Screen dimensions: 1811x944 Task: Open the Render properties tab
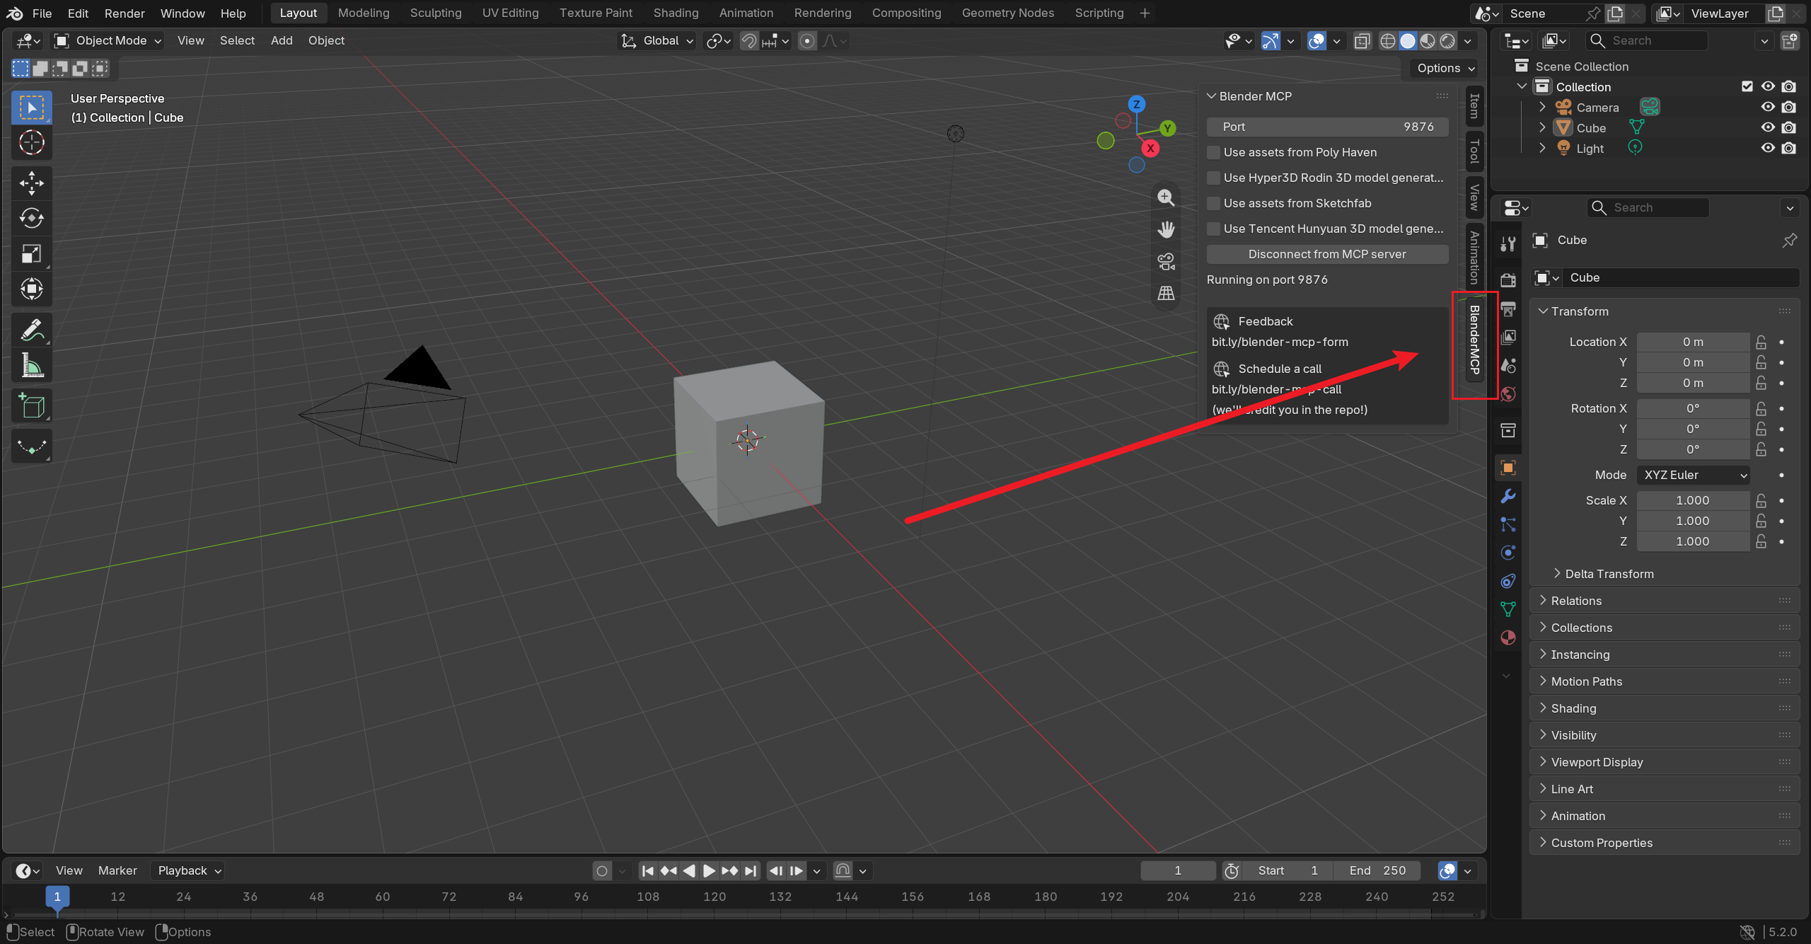[x=1508, y=280]
